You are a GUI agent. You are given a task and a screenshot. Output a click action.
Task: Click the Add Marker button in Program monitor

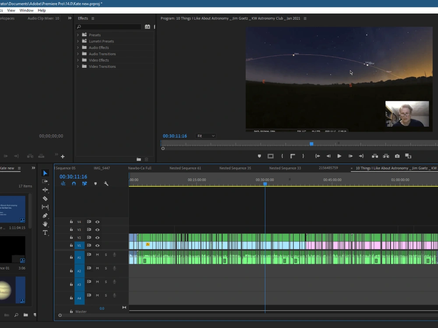[x=259, y=156]
